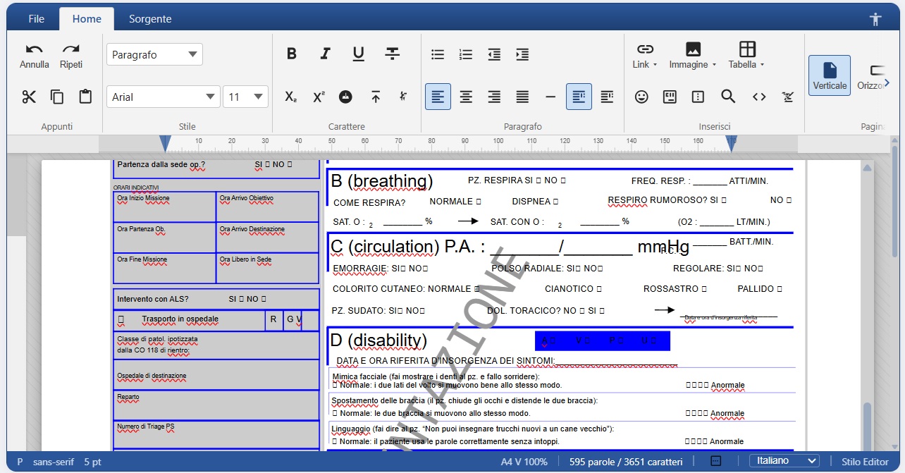Open the font size 11 dropdown

[245, 97]
